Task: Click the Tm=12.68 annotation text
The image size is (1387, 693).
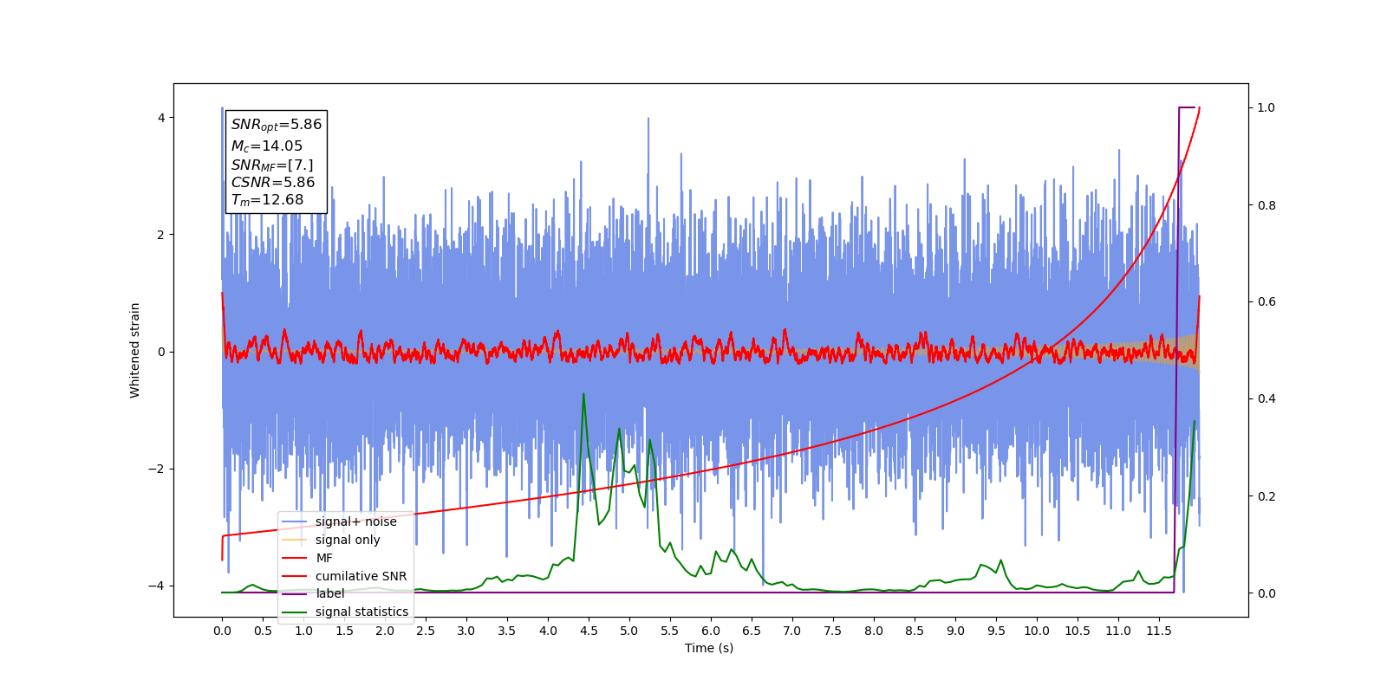Action: coord(267,200)
